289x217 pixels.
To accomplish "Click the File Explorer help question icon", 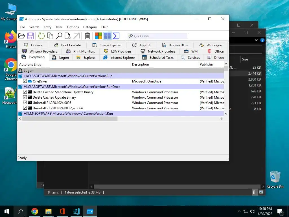I will pos(262,40).
